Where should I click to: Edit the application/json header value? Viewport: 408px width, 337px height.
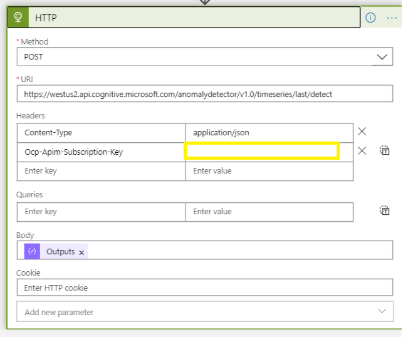(269, 133)
